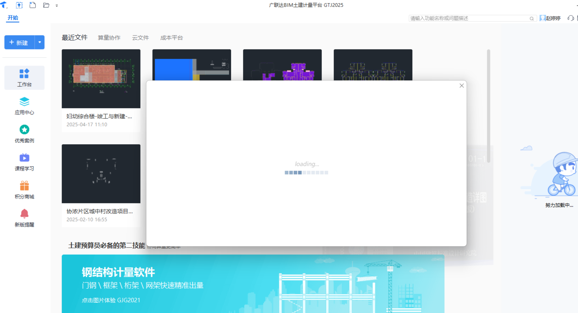Open the yellow outline plan project thumbnail
Viewport: 578px width, 313px height.
[373, 65]
